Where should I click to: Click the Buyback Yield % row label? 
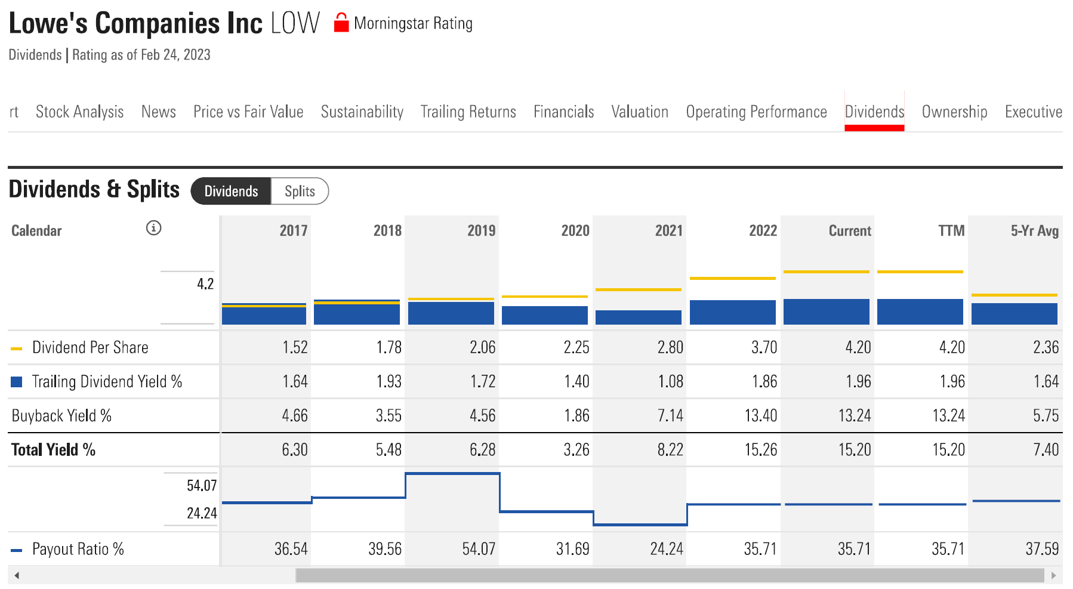pos(61,416)
